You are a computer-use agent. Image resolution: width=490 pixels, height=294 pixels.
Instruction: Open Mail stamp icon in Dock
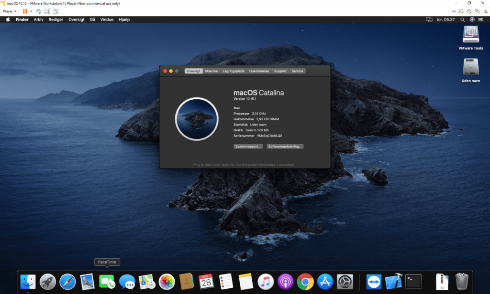pyautogui.click(x=87, y=282)
